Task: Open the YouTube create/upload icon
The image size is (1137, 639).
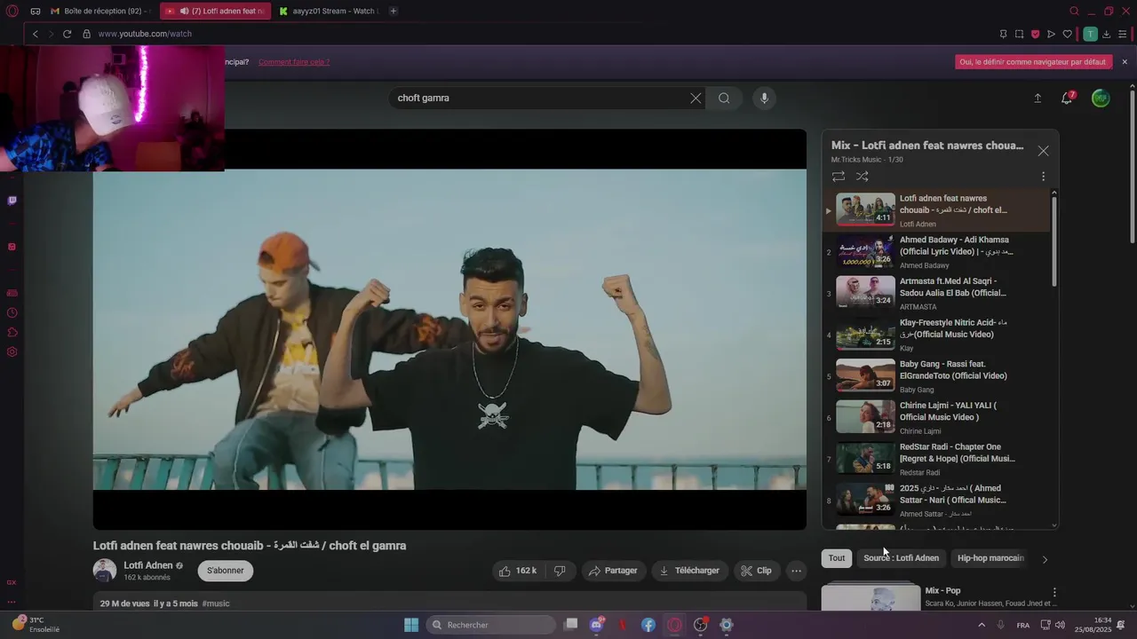Action: [x=1037, y=99]
